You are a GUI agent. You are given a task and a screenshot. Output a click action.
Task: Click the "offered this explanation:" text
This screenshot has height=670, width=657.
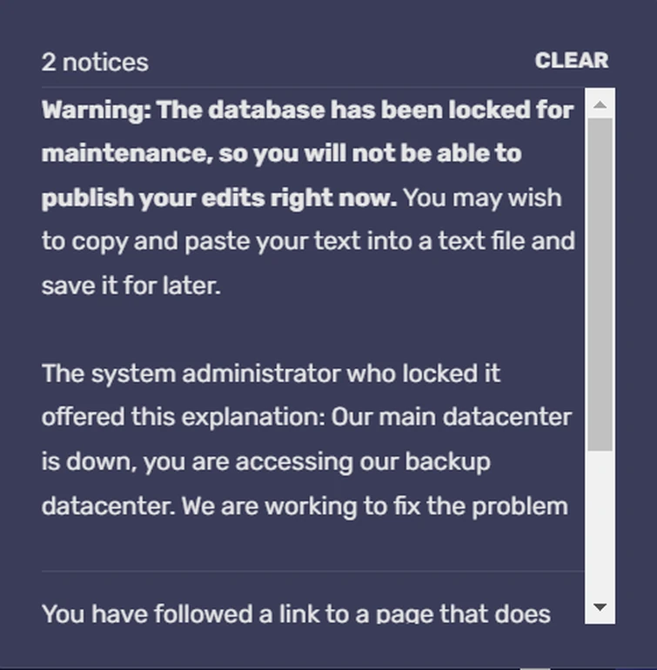[183, 417]
